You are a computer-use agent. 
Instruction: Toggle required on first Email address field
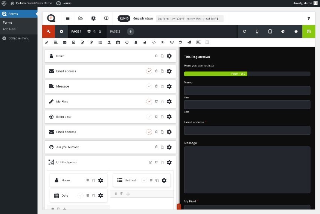click(x=149, y=71)
